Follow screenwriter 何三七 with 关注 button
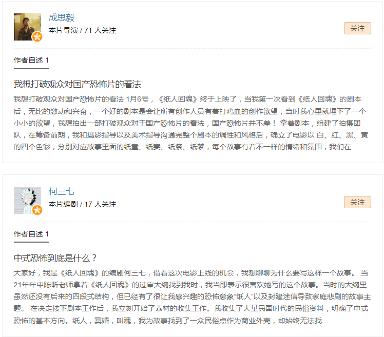The width and height of the screenshot is (384, 337). click(x=357, y=202)
